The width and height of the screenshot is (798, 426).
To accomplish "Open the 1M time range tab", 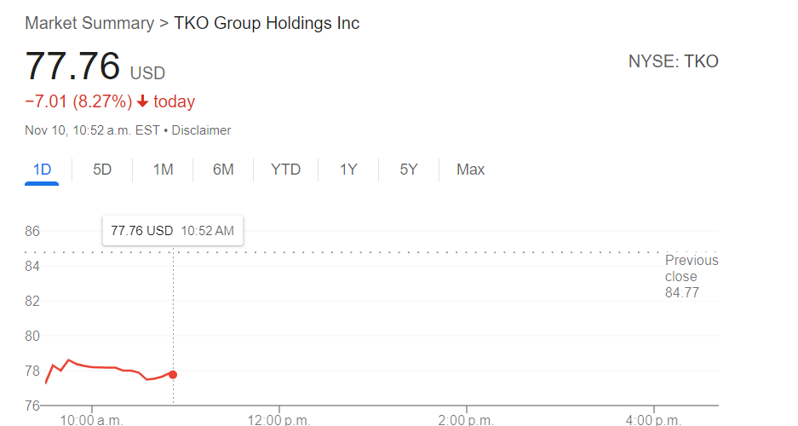I will pos(163,170).
